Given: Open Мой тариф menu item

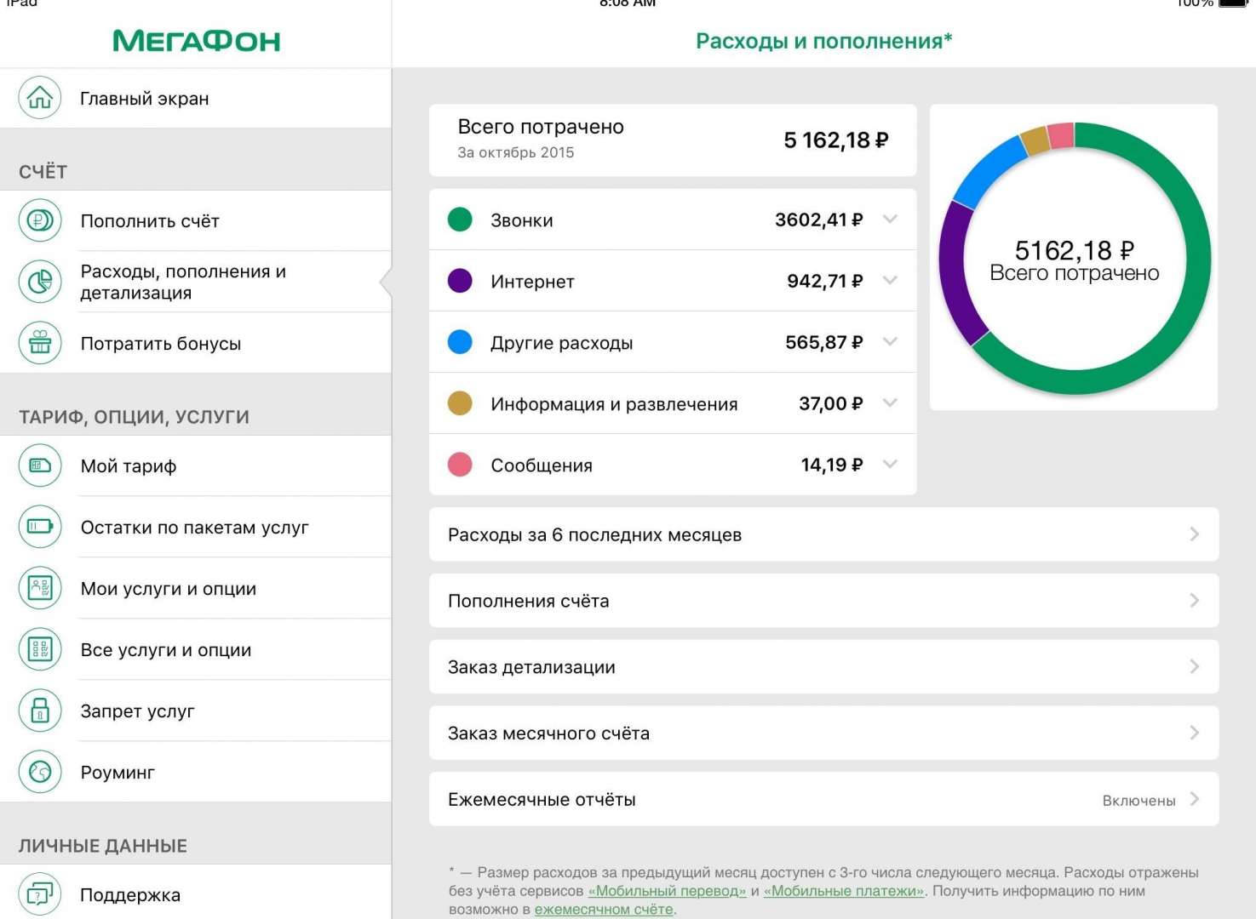Looking at the screenshot, I should [196, 465].
